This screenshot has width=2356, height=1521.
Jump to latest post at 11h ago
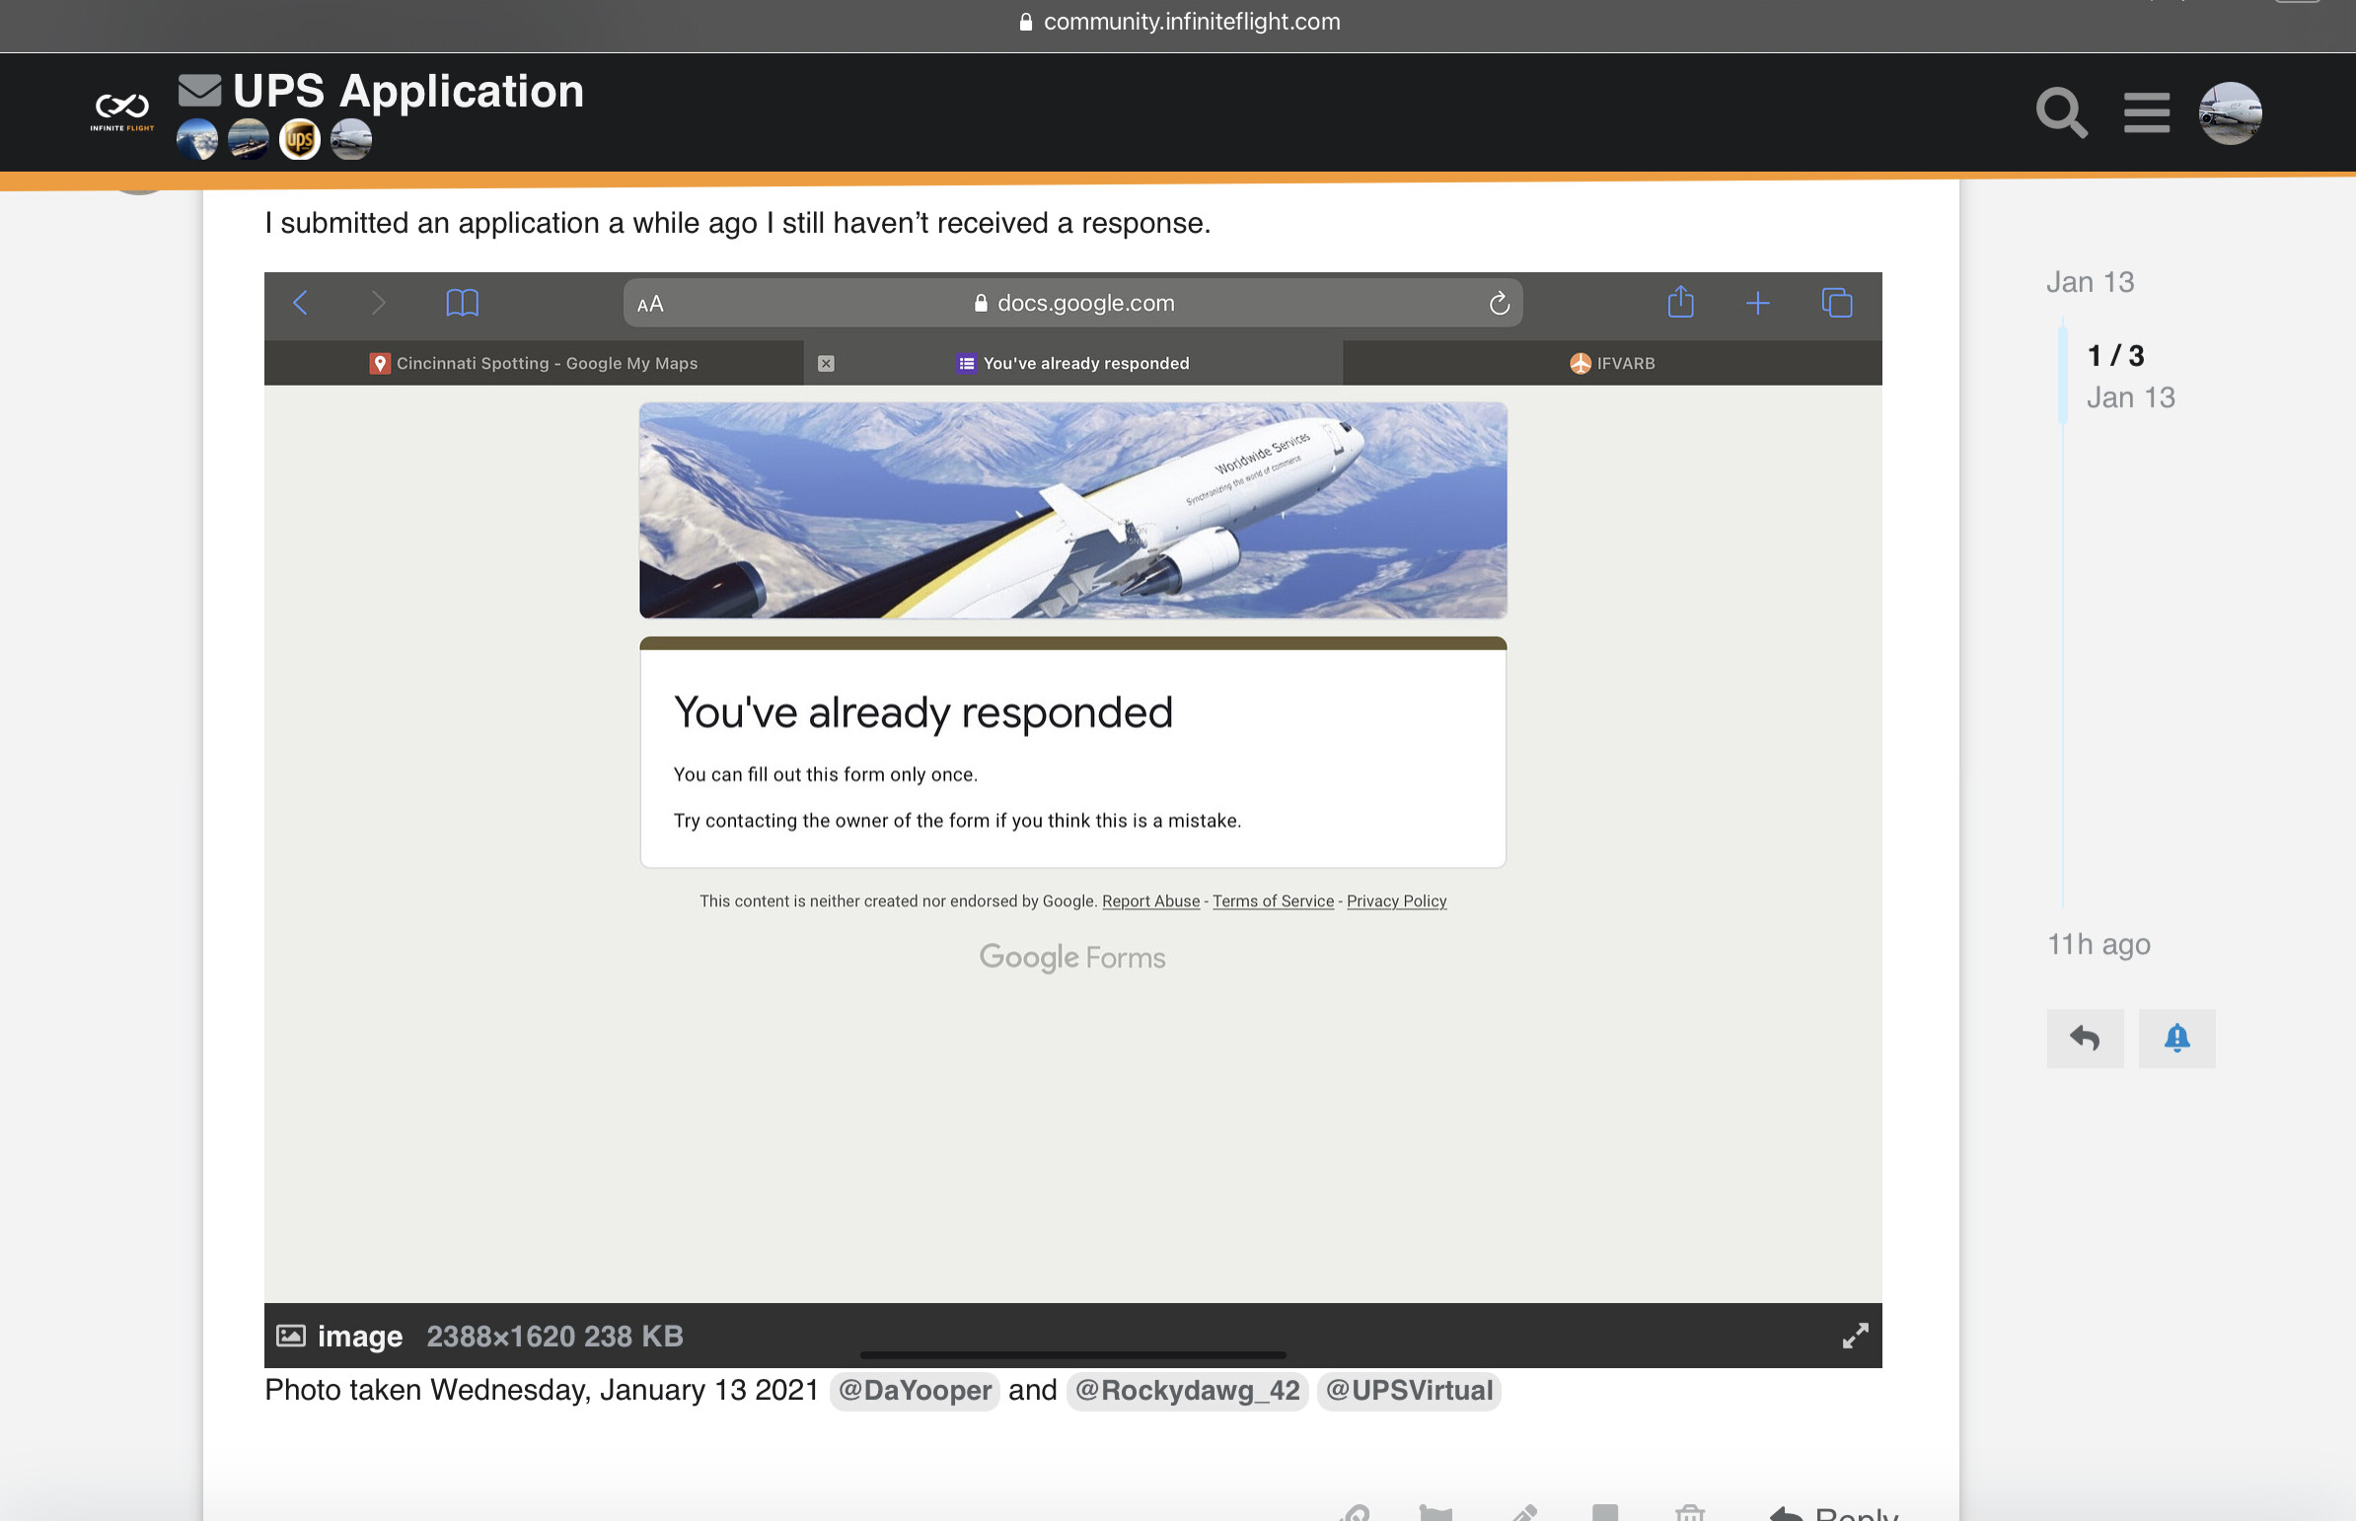pos(2098,944)
